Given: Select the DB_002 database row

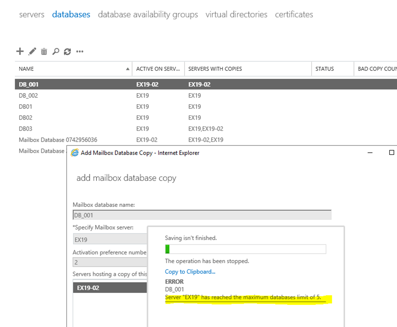Looking at the screenshot, I should 206,96.
